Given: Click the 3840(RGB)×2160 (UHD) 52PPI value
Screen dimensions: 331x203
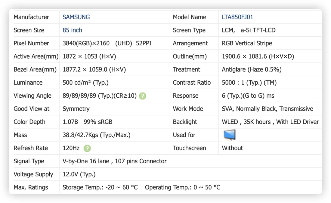Looking at the screenshot, I should (x=107, y=43).
